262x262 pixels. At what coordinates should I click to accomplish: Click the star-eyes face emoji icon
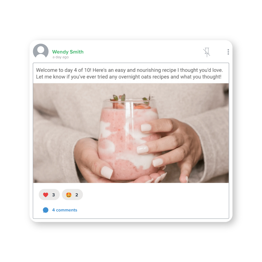point(69,195)
